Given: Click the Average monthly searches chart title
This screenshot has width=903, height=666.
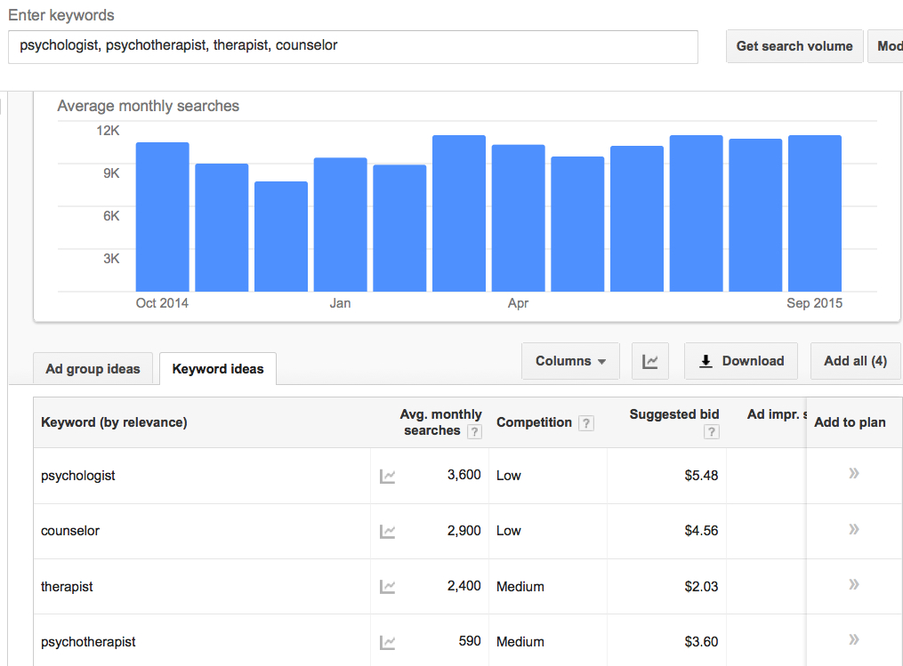Looking at the screenshot, I should tap(148, 106).
